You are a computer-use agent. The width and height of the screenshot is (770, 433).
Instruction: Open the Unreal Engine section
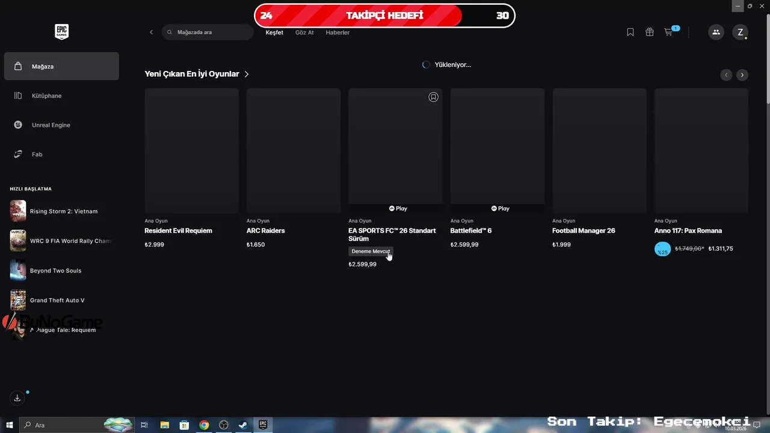[x=61, y=125]
